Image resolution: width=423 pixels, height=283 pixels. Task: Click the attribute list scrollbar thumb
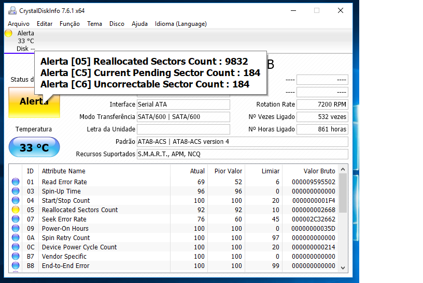point(343,193)
